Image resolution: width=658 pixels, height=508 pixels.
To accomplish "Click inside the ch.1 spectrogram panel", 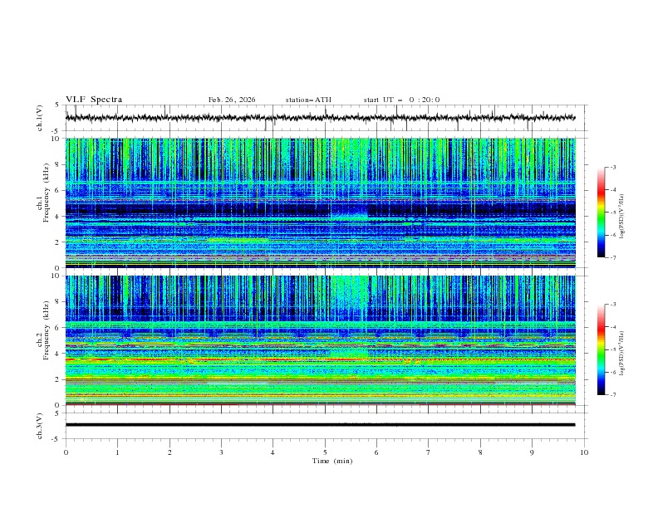I will click(324, 203).
